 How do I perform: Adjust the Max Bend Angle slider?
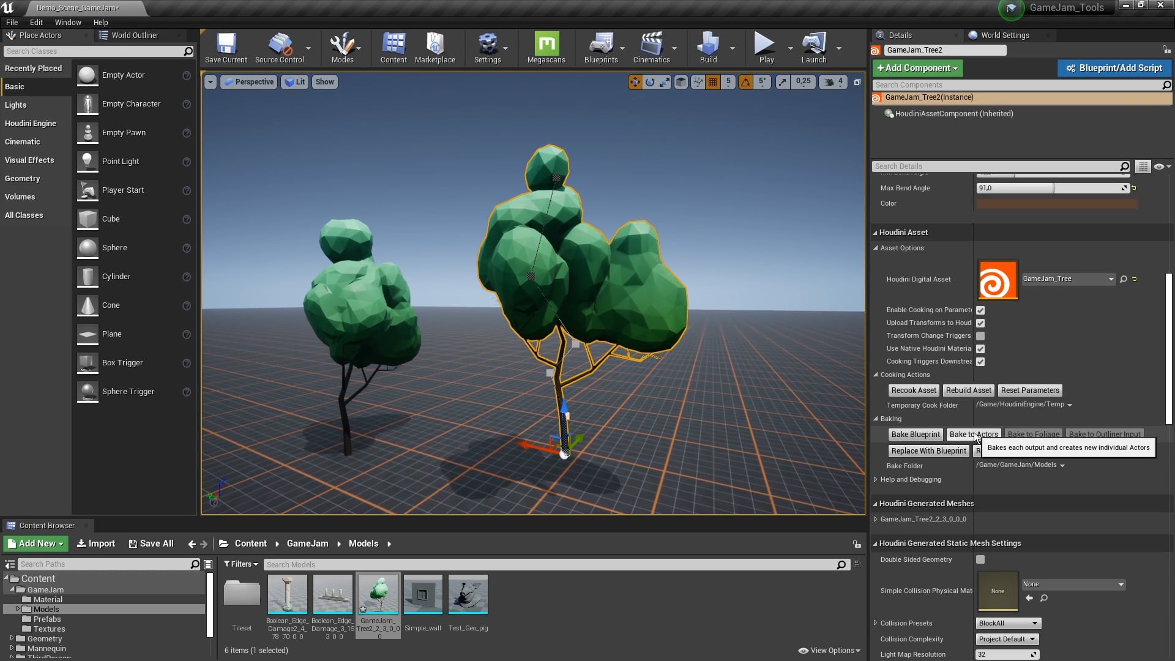pos(1053,189)
